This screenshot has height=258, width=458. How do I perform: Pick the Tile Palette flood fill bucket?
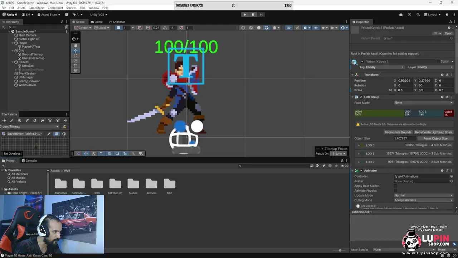(x=42, y=120)
